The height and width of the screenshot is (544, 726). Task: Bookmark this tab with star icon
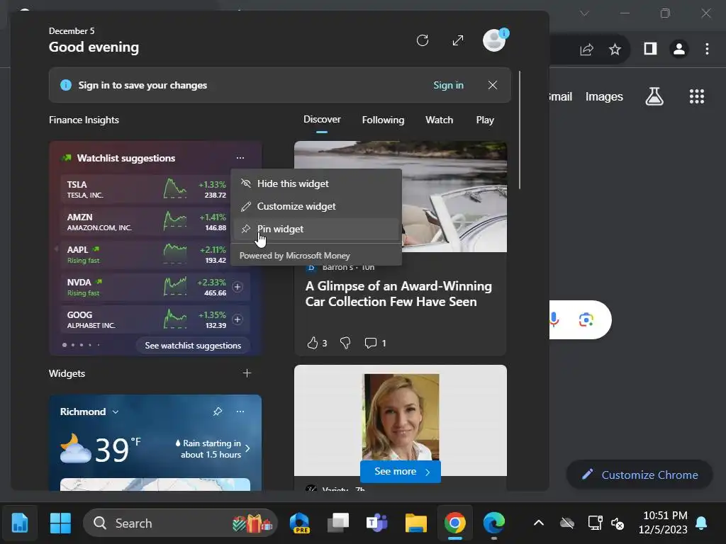pyautogui.click(x=615, y=49)
